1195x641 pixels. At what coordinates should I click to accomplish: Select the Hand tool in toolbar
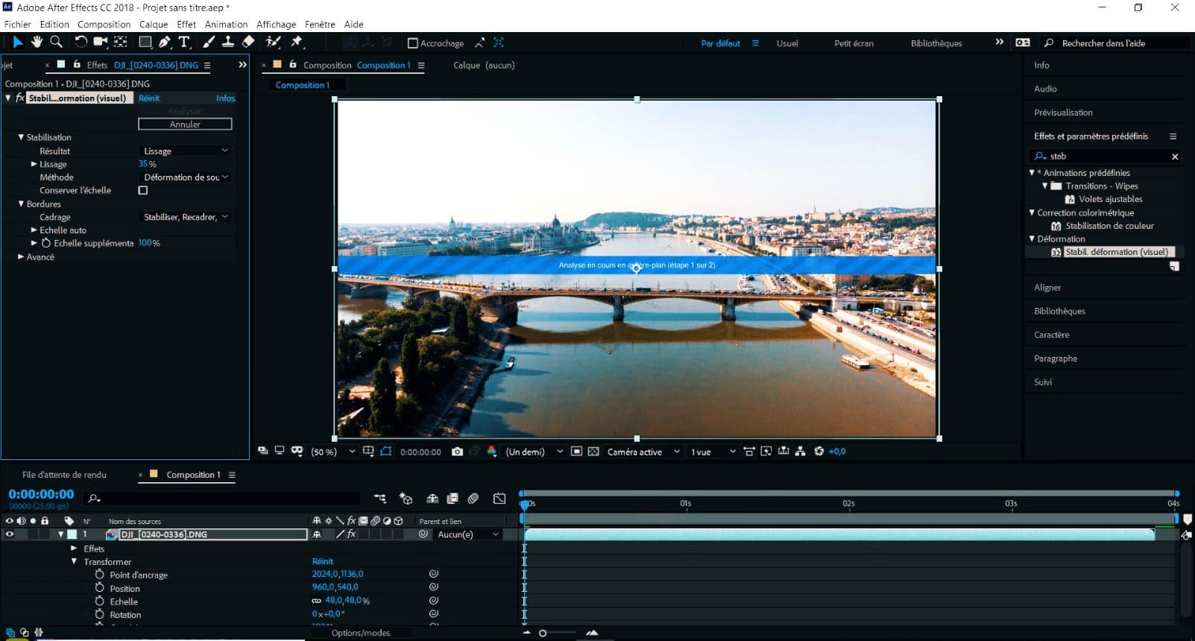pyautogui.click(x=36, y=42)
